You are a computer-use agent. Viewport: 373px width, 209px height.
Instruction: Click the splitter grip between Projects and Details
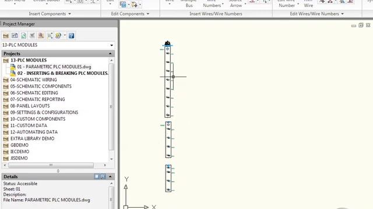tap(58, 171)
